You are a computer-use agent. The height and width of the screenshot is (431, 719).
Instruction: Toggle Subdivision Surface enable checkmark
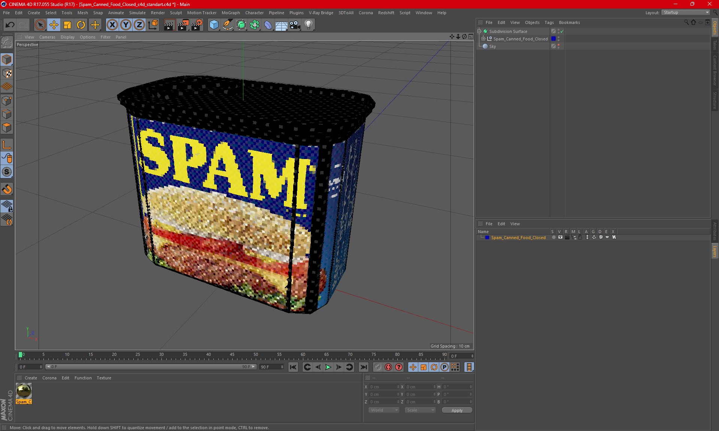pyautogui.click(x=562, y=31)
